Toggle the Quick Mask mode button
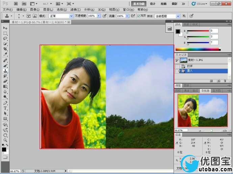Viewport: 233px width, 174px height. (5, 157)
